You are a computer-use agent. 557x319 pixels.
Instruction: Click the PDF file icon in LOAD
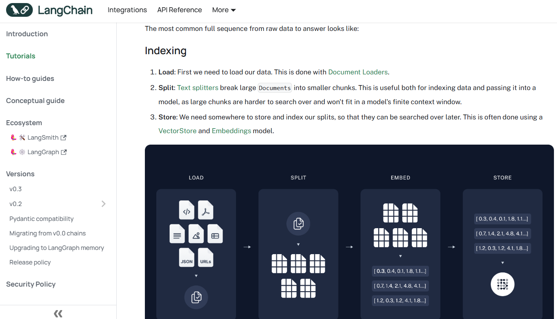point(206,210)
